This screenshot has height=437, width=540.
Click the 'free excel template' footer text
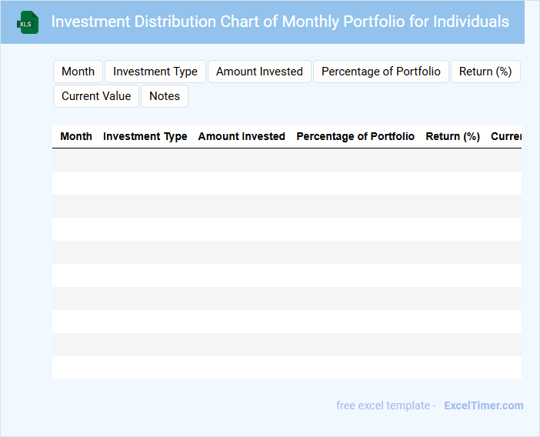click(385, 405)
